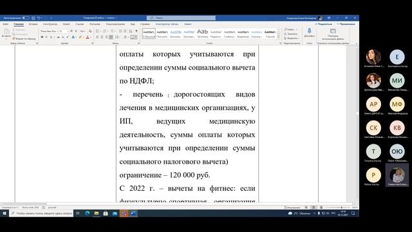Image resolution: width=412 pixels, height=232 pixels.
Task: Click the vertical scrollbar of document
Action: [x=357, y=124]
